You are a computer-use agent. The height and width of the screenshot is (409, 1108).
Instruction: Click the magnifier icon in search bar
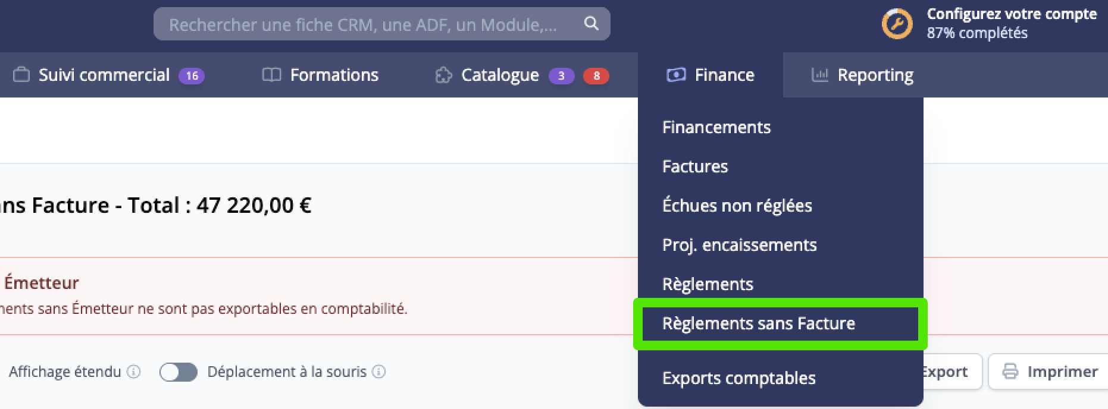point(591,24)
